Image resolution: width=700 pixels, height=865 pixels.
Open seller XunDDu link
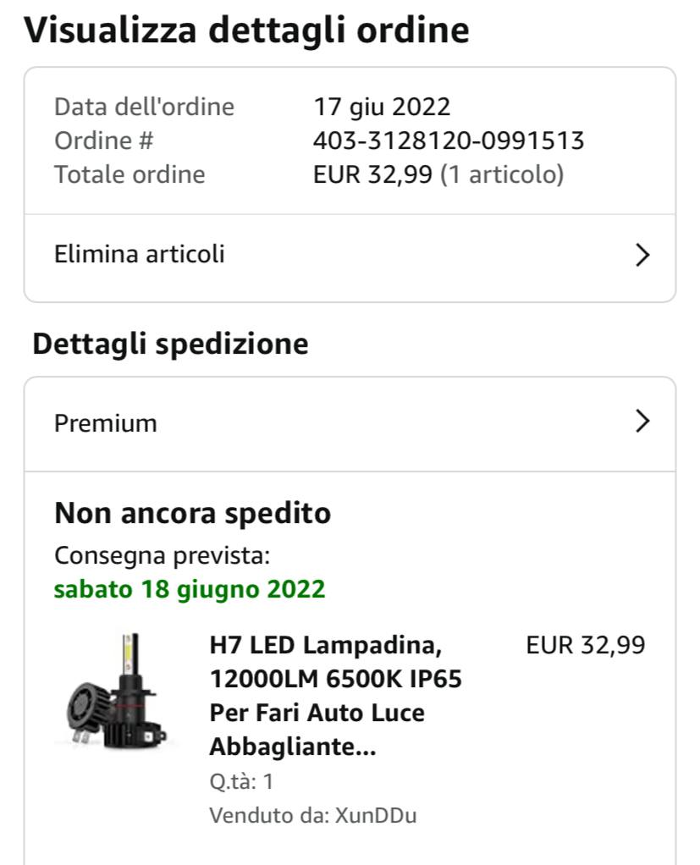(x=376, y=816)
